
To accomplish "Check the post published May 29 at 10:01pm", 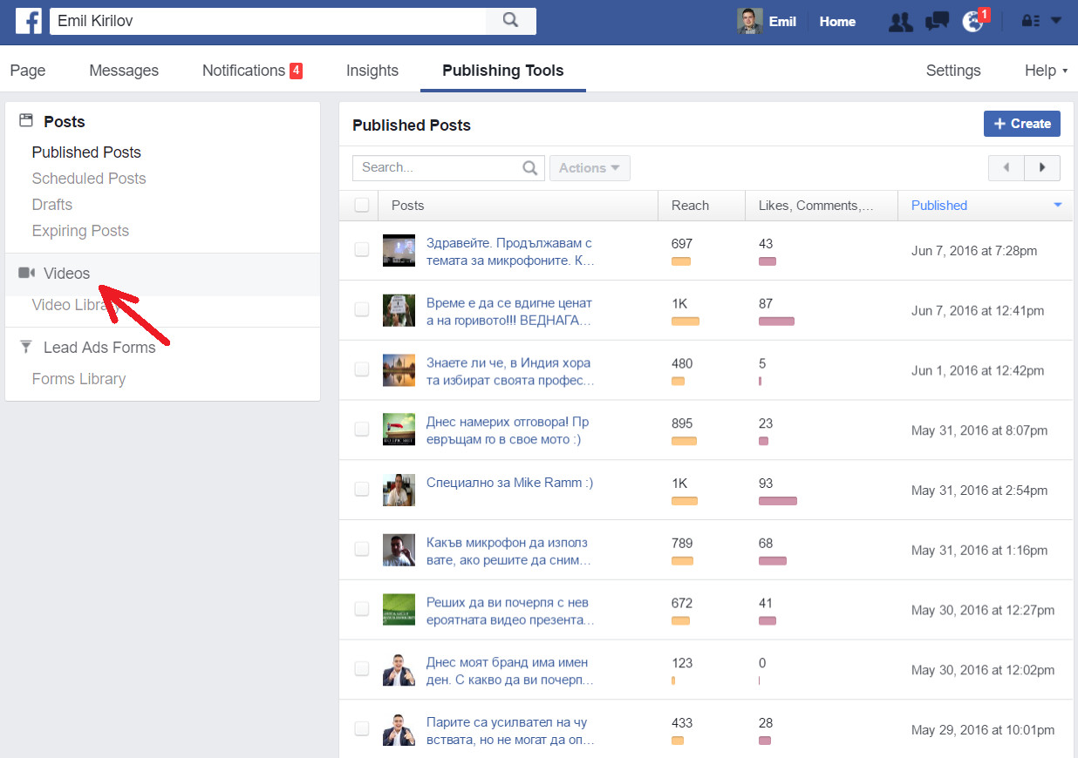I will coord(362,728).
